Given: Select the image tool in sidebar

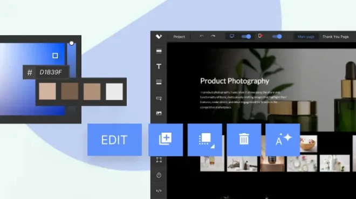Looking at the screenshot, I should [159, 113].
